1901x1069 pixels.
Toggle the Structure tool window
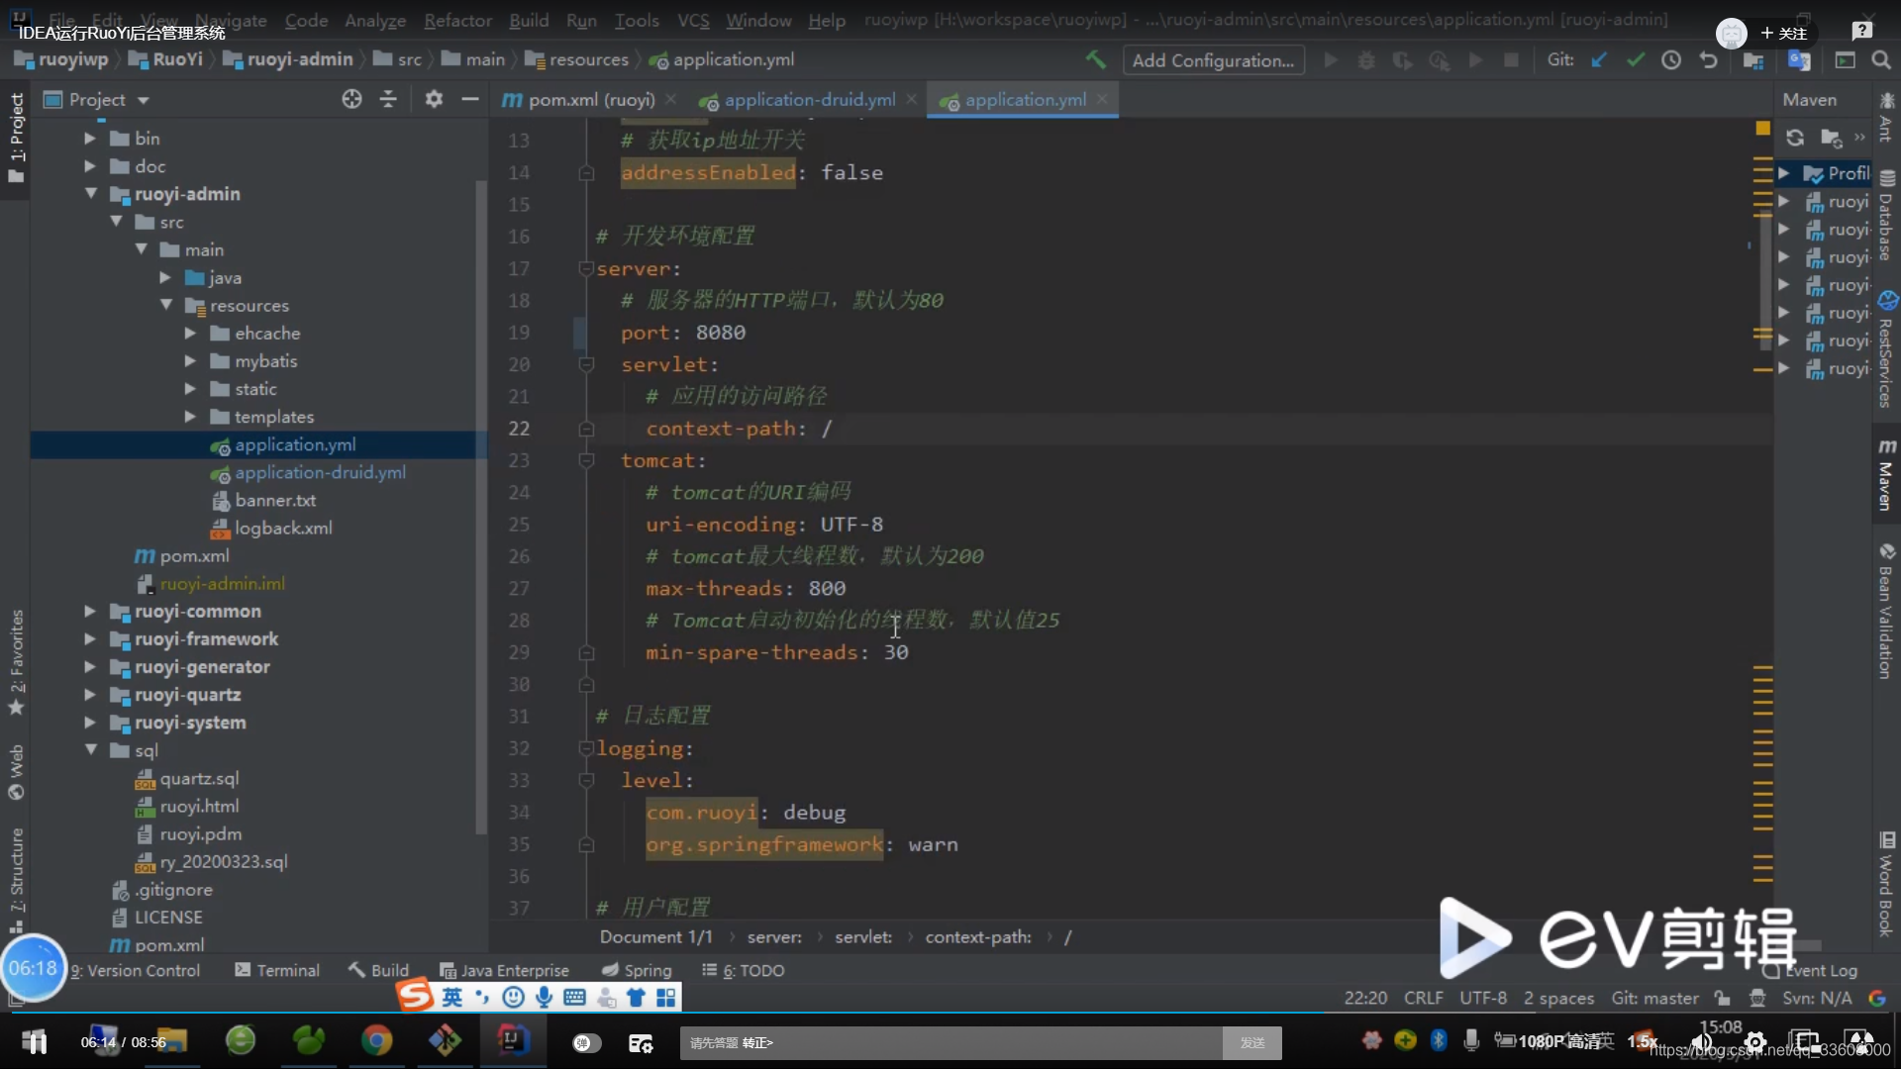[16, 880]
